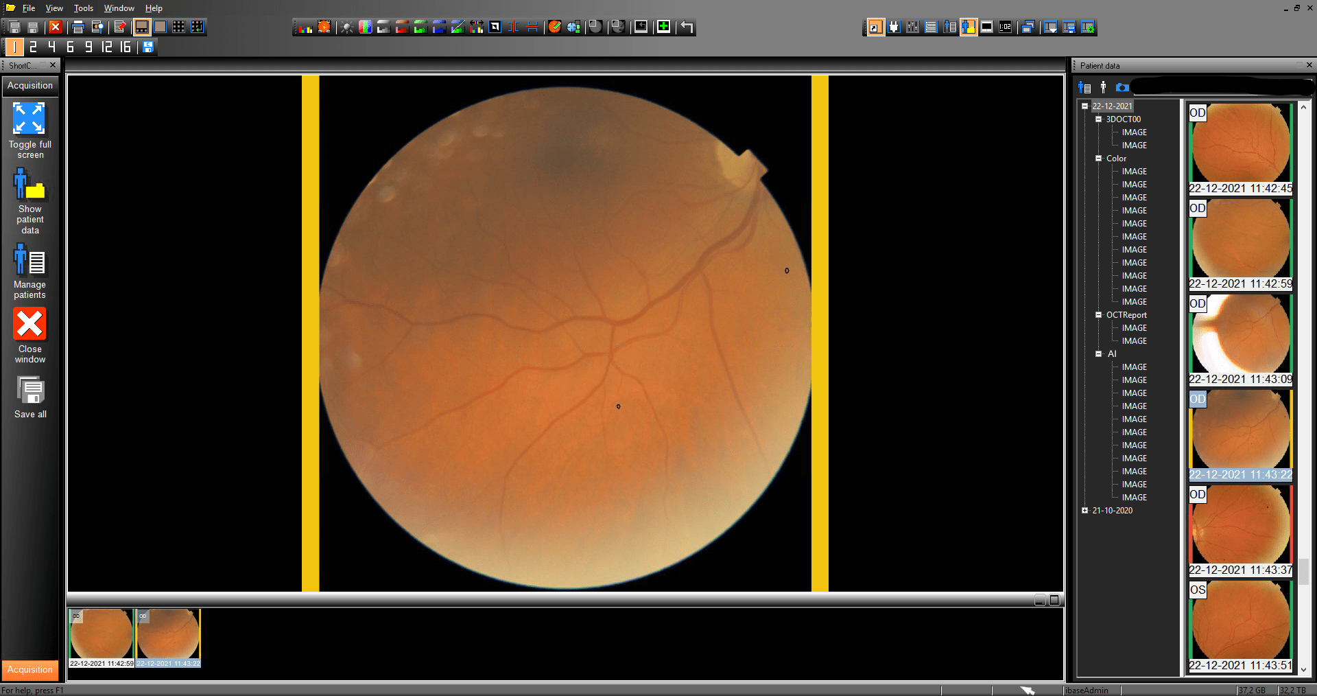This screenshot has width=1317, height=696.
Task: Collapse the 22-12-2021 tree node
Action: tap(1085, 106)
